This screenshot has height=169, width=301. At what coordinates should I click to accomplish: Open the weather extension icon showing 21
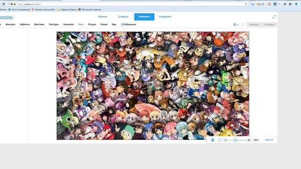[x=260, y=4]
